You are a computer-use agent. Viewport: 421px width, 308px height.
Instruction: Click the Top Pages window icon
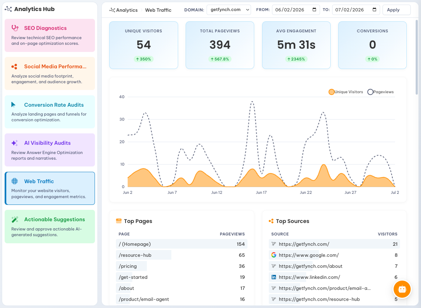coord(119,221)
